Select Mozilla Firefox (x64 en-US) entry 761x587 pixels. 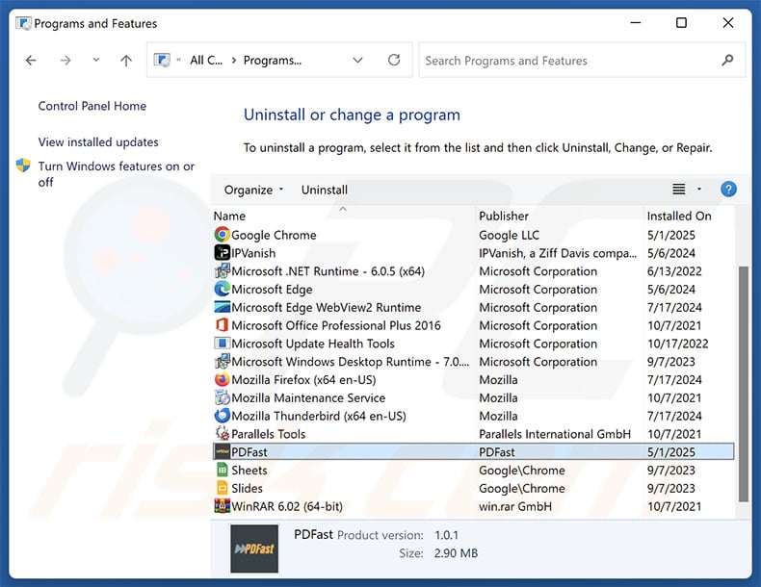click(303, 379)
